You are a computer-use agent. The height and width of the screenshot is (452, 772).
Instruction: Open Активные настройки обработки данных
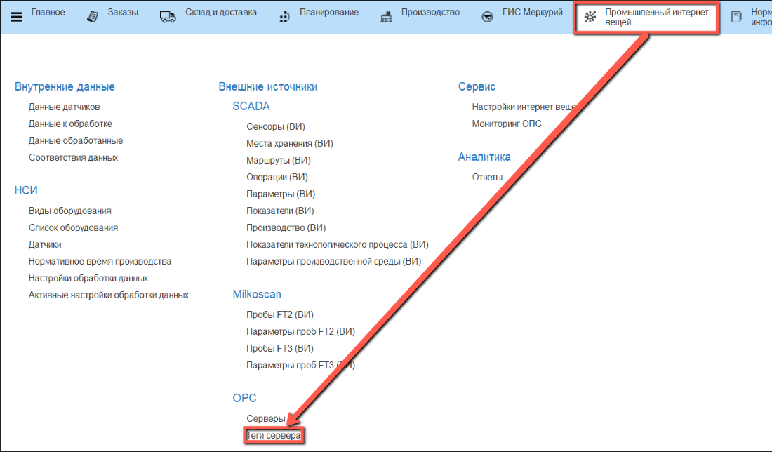pos(109,295)
